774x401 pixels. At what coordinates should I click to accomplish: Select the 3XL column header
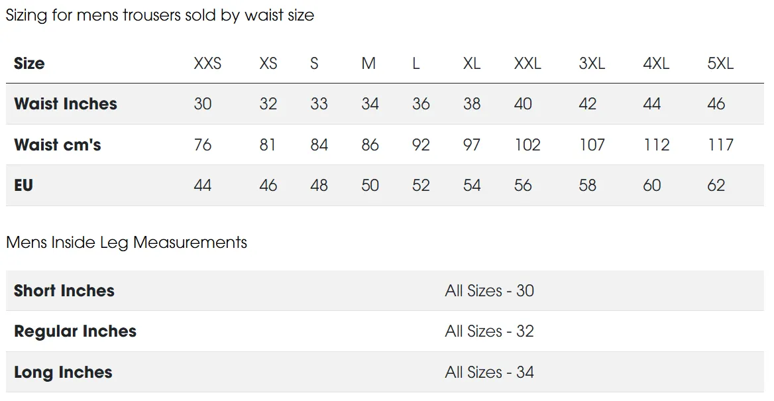[592, 64]
